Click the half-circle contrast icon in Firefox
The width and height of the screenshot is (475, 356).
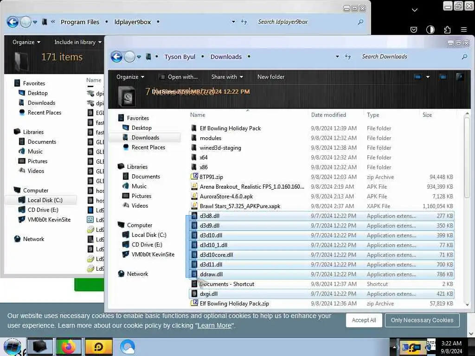tap(430, 29)
